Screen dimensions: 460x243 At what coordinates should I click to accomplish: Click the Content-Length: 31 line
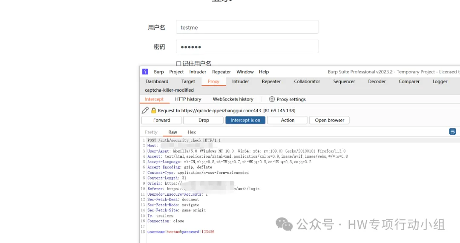(x=167, y=178)
